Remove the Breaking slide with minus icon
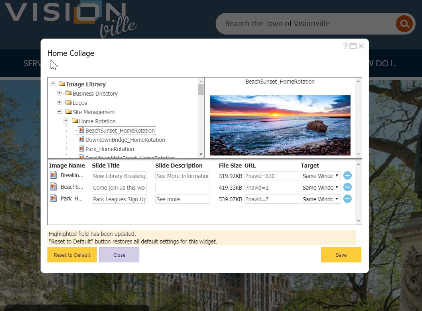Viewport: 422px width, 311px height. 348,176
